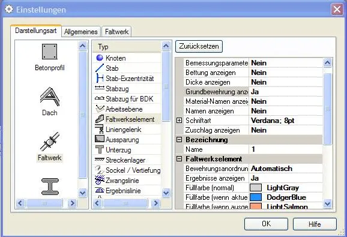Viewport: 347px width, 237px height.
Task: Click the Liniengelenk icon
Action: tap(100, 129)
